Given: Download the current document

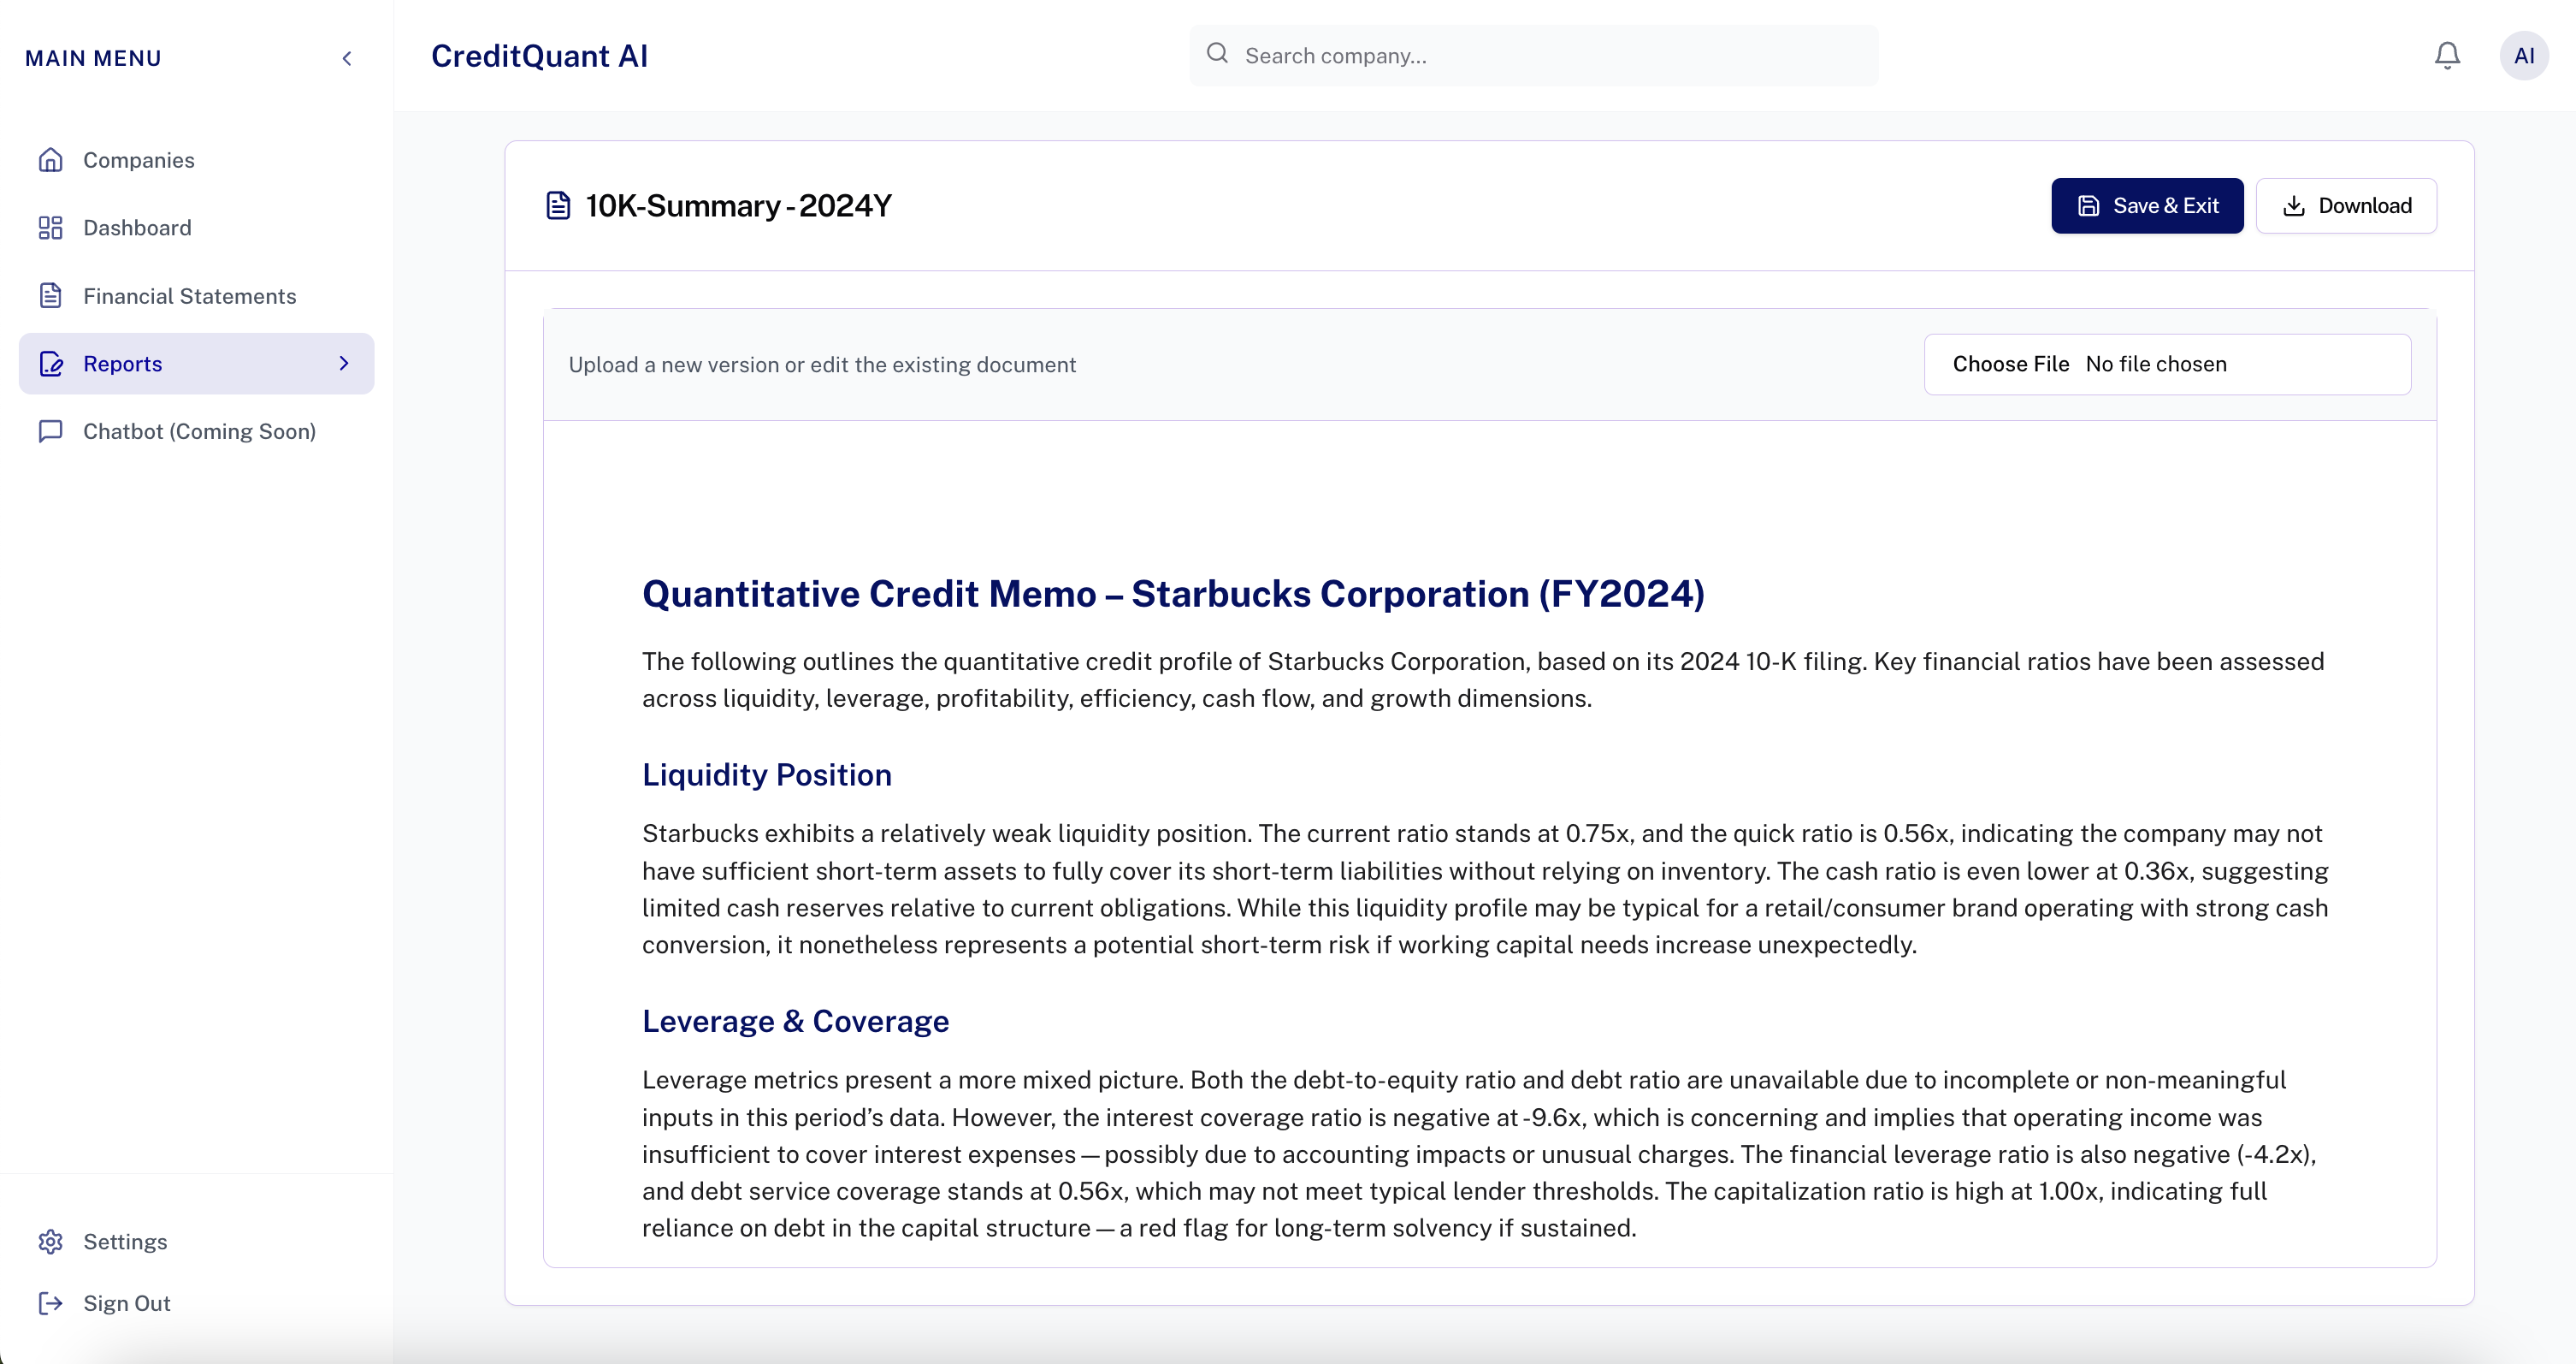Looking at the screenshot, I should click(x=2348, y=205).
